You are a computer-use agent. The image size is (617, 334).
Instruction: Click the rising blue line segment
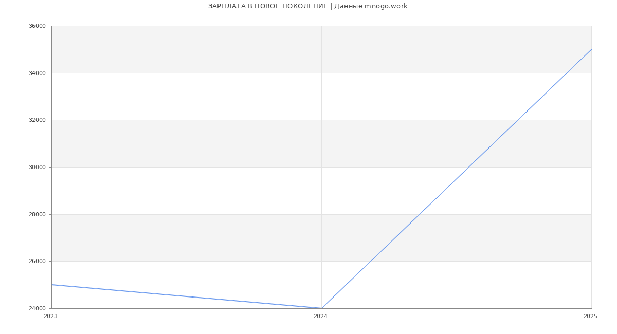[457, 179]
